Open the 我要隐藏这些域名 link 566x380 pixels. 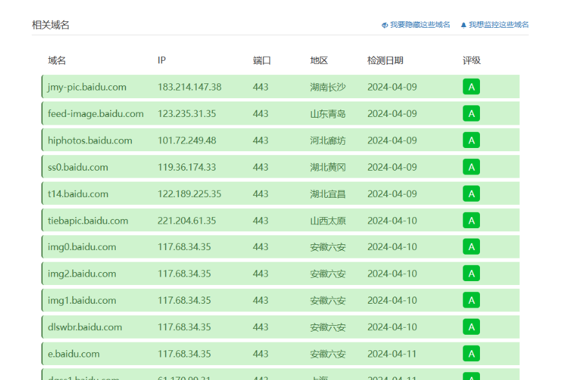coord(420,25)
